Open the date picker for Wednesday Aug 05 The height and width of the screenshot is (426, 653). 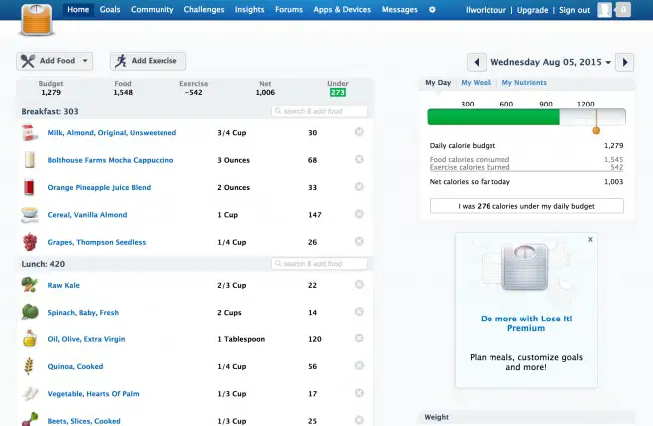550,62
